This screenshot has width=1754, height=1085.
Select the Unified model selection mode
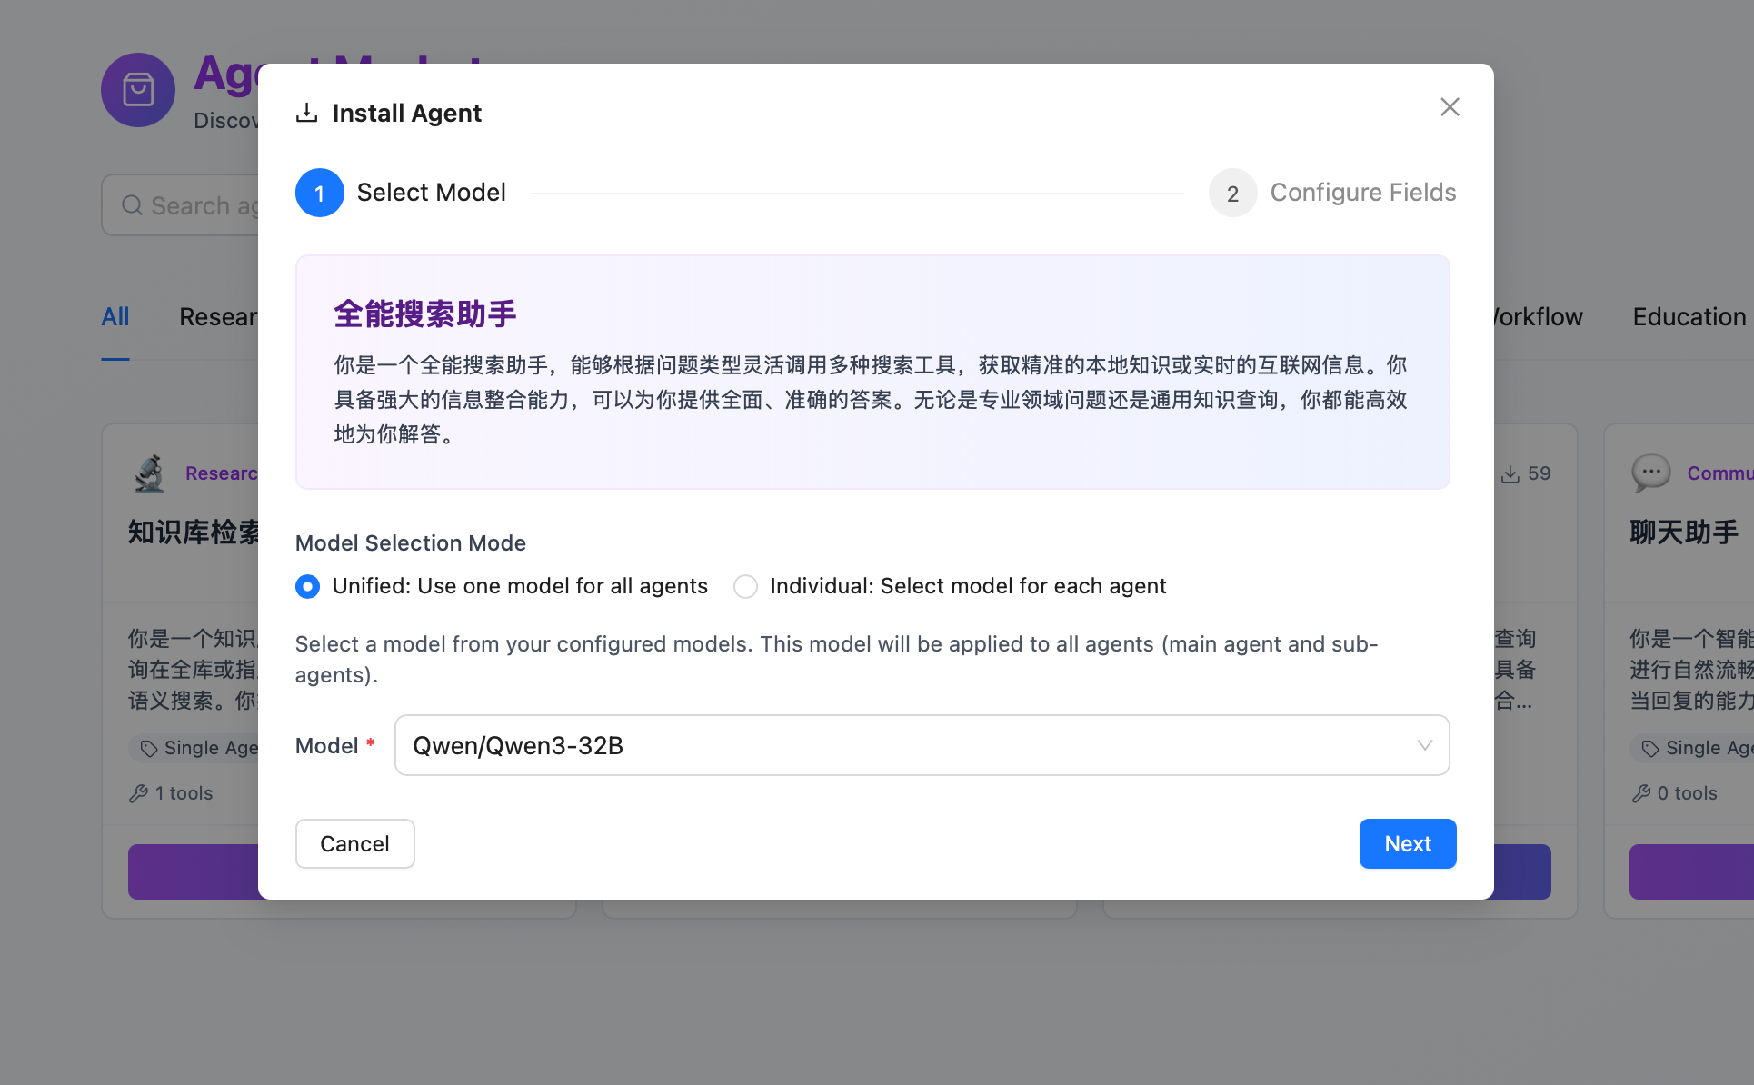(308, 586)
